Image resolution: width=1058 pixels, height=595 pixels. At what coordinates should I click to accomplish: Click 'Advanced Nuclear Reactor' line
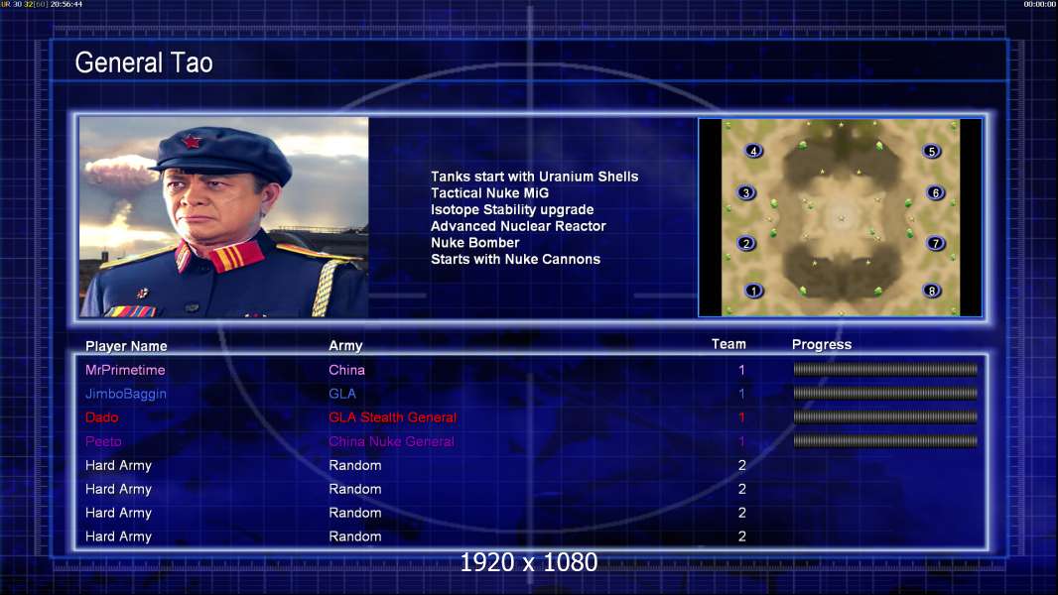coord(518,226)
